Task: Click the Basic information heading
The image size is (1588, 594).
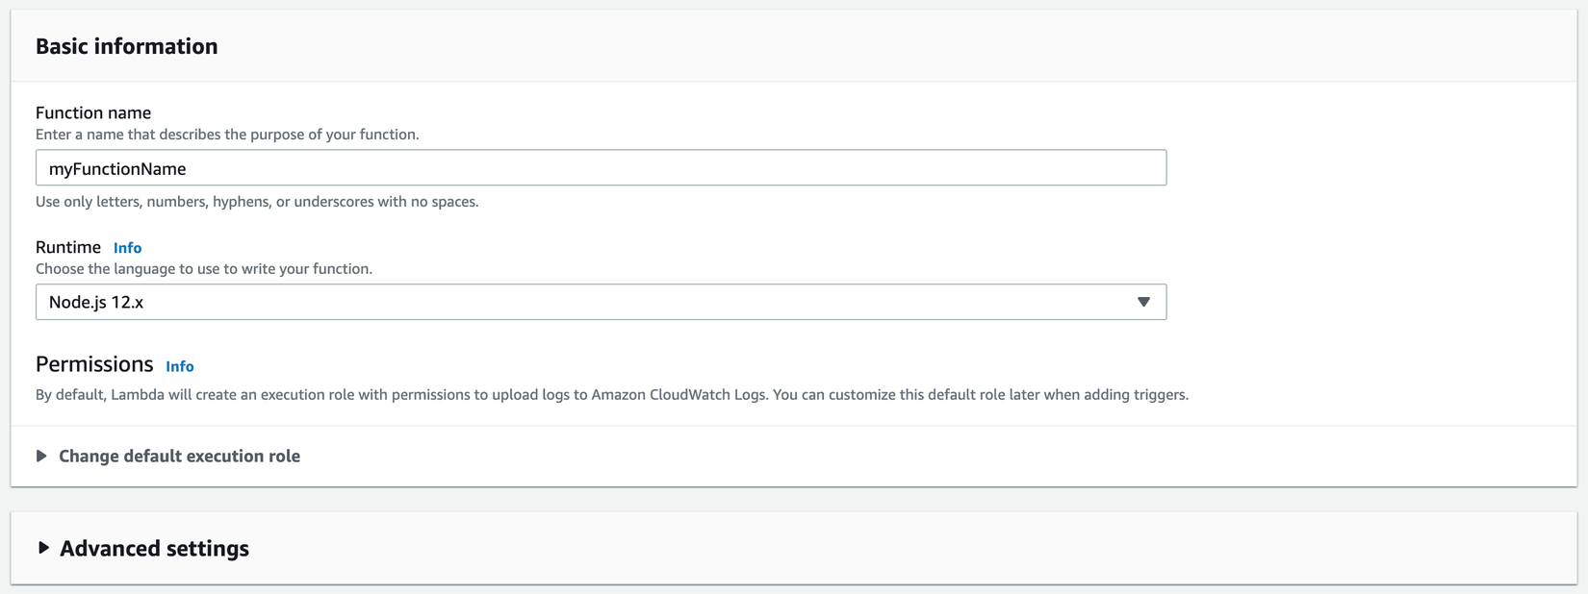Action: point(126,46)
